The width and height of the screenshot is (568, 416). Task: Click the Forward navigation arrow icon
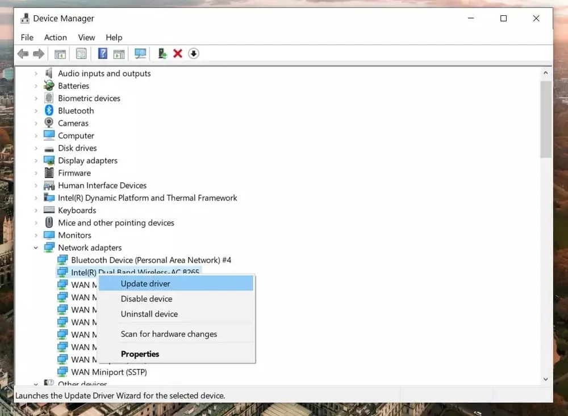39,53
